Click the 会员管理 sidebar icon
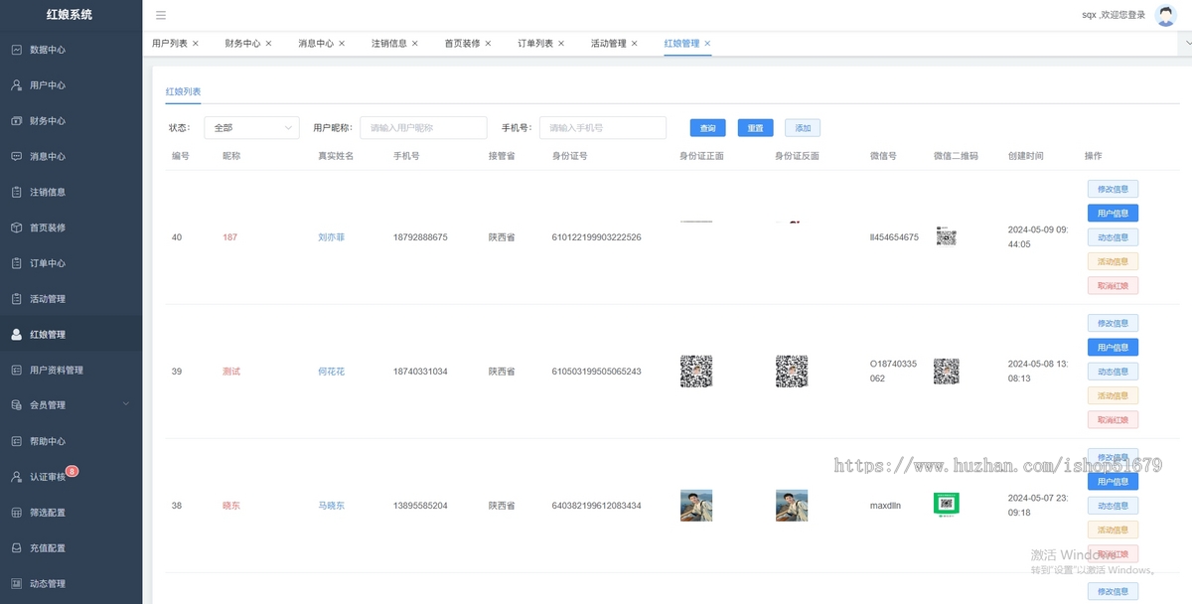Image resolution: width=1192 pixels, height=604 pixels. click(x=16, y=405)
